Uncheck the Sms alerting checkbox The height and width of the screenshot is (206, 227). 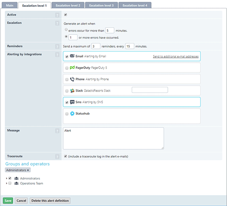pos(67,103)
